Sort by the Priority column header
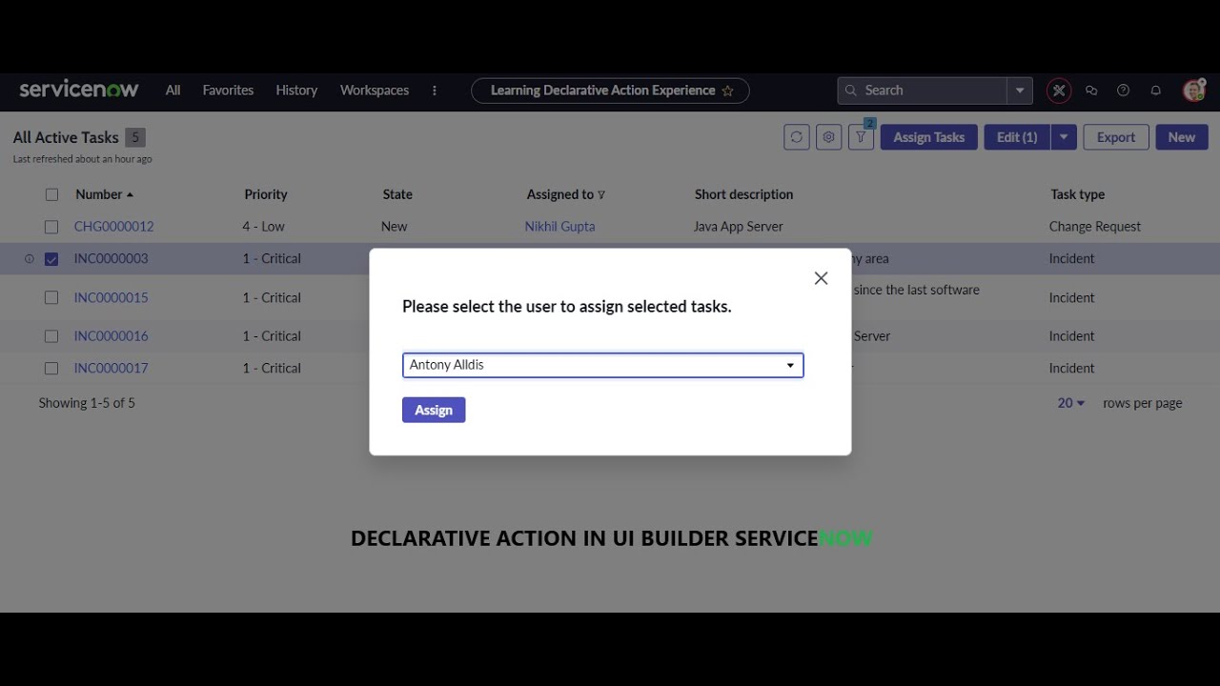The width and height of the screenshot is (1220, 686). pyautogui.click(x=266, y=194)
